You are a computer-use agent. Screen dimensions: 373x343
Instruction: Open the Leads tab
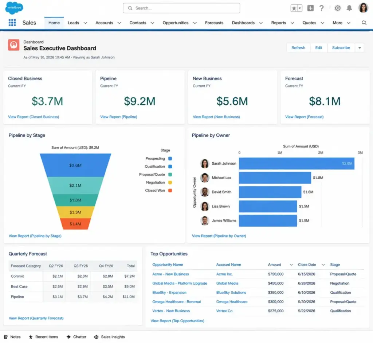(73, 23)
